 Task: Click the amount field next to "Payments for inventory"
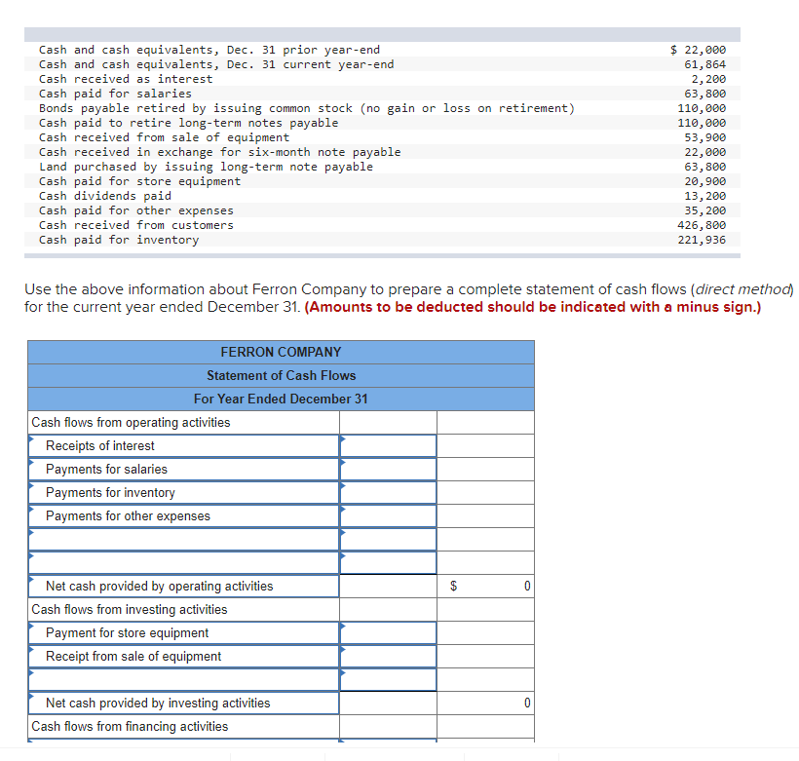coord(387,492)
